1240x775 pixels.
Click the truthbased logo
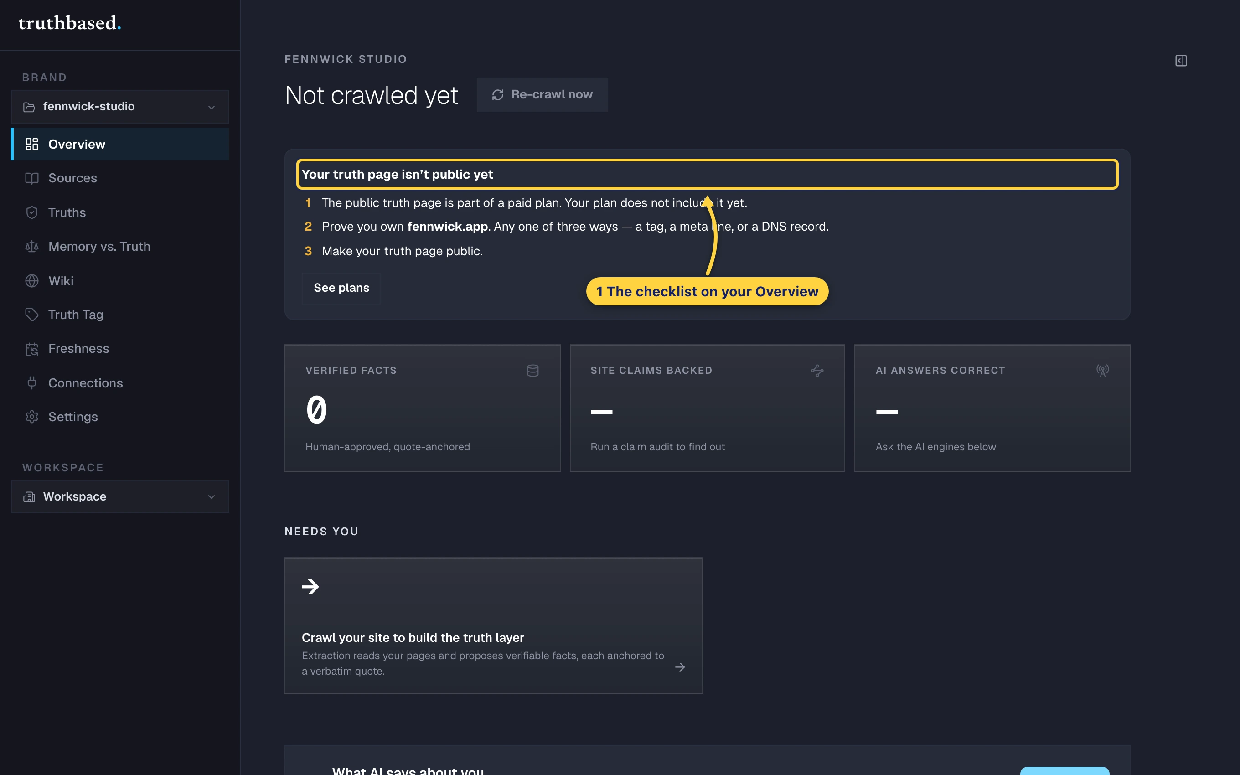pos(70,23)
